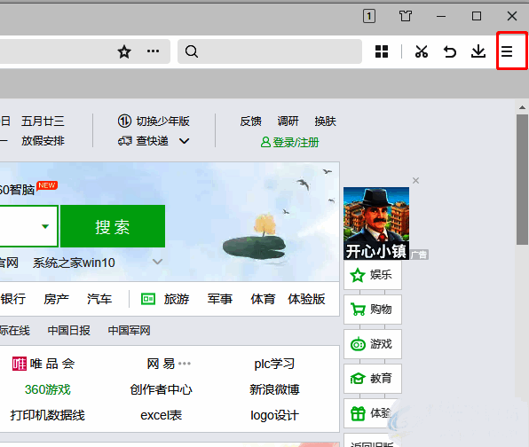Open 游戏 sidebar category
This screenshot has height=447, width=529.
[x=373, y=344]
